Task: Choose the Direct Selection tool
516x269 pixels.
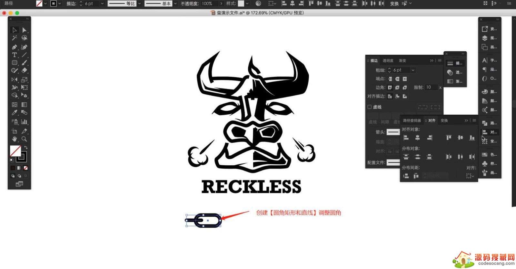Action: tap(24, 30)
